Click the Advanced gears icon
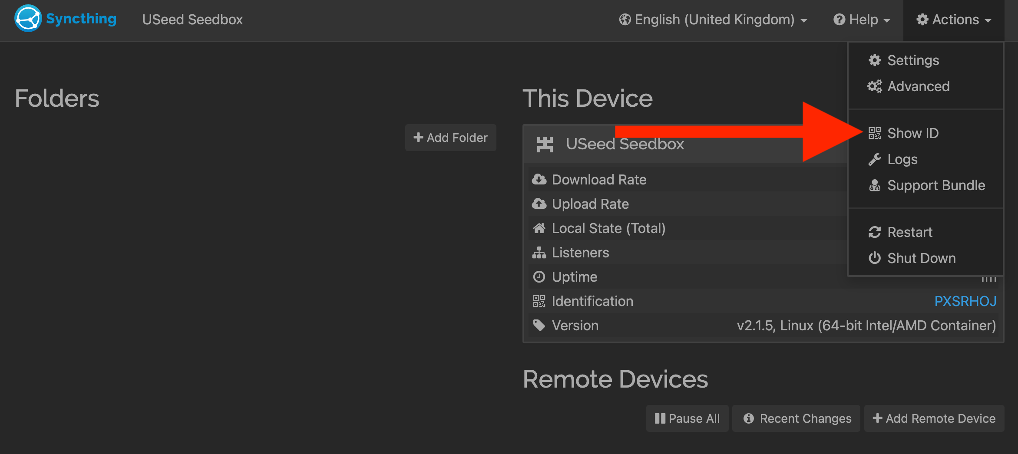 875,86
